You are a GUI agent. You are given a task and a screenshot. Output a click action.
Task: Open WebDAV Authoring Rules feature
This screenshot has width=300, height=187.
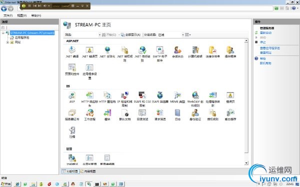tap(195, 95)
